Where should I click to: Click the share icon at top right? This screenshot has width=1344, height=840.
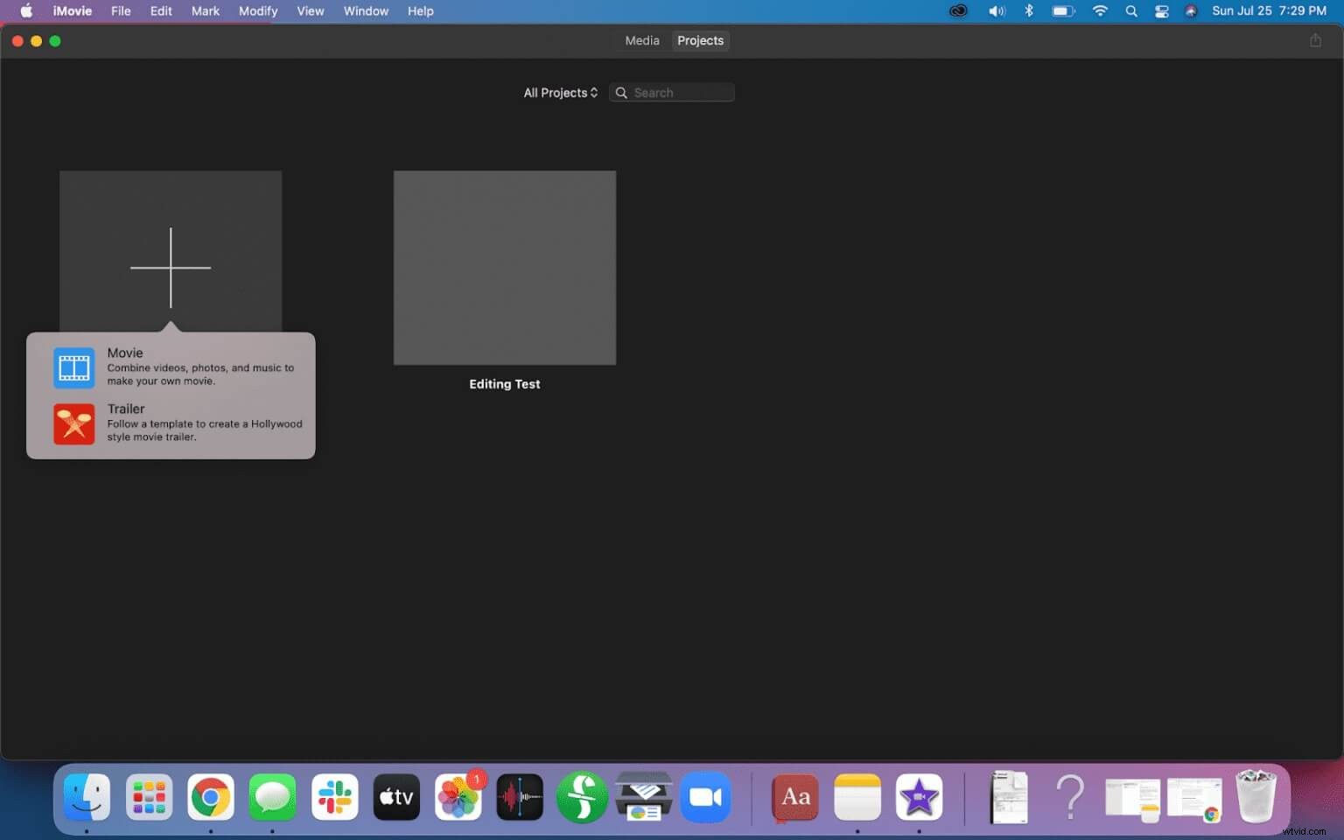pyautogui.click(x=1316, y=40)
